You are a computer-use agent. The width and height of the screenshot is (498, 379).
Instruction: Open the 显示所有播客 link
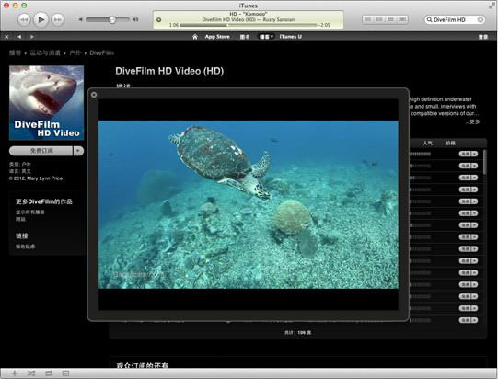click(30, 212)
